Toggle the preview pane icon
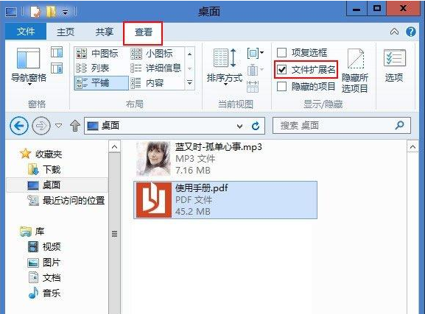The image size is (425, 314). pyautogui.click(x=57, y=52)
